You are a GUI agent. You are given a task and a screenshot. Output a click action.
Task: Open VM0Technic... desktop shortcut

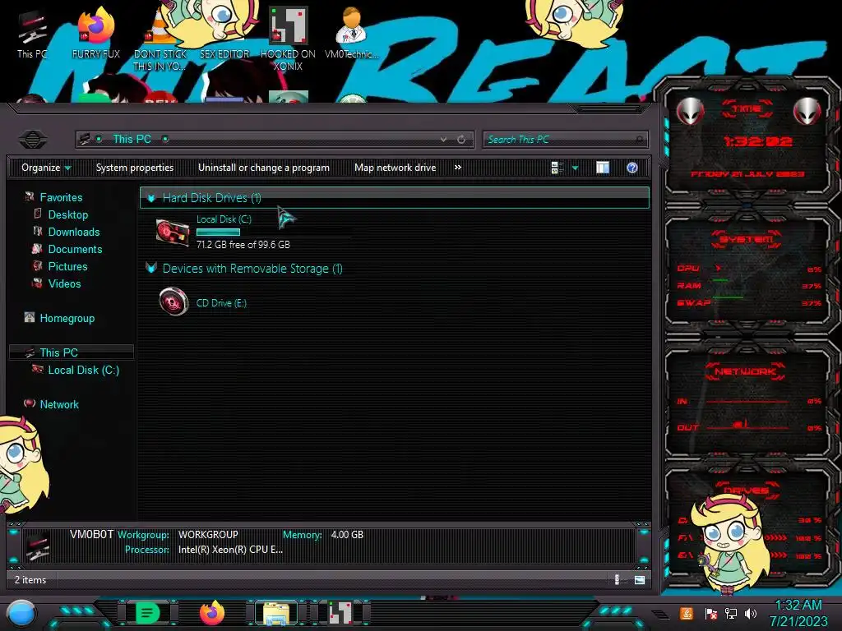pyautogui.click(x=351, y=33)
